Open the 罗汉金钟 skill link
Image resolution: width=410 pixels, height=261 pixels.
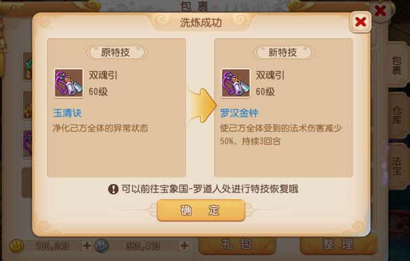coord(239,113)
